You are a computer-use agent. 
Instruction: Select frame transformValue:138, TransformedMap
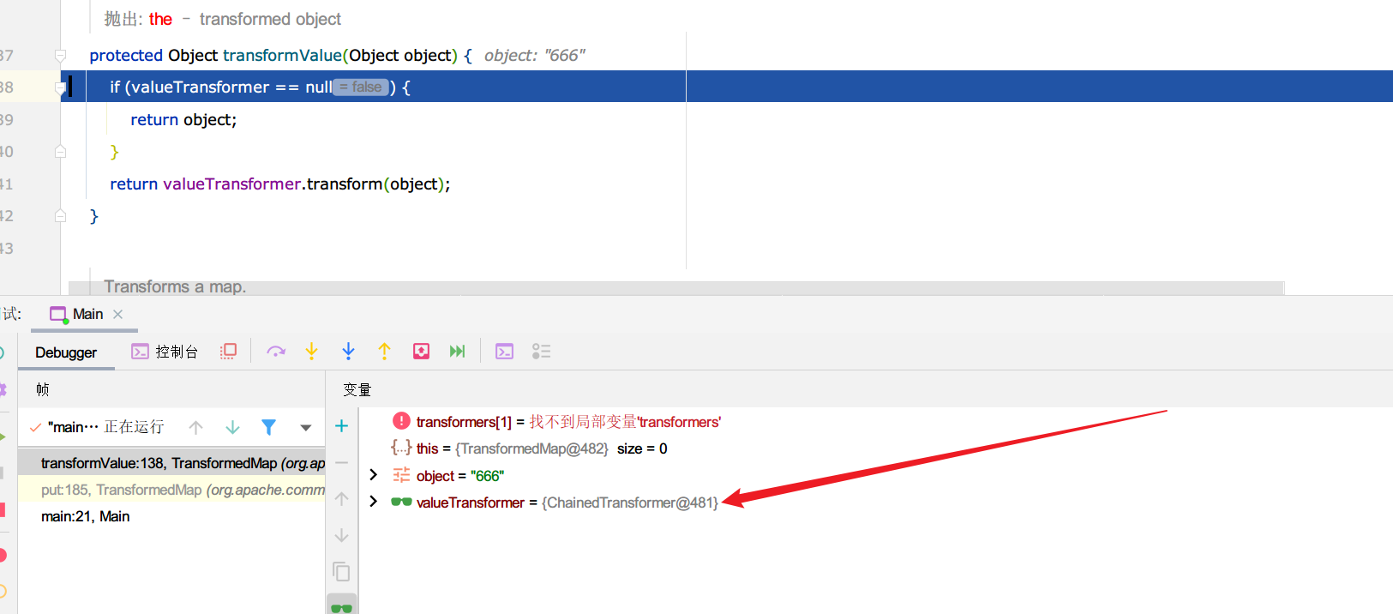coord(171,463)
